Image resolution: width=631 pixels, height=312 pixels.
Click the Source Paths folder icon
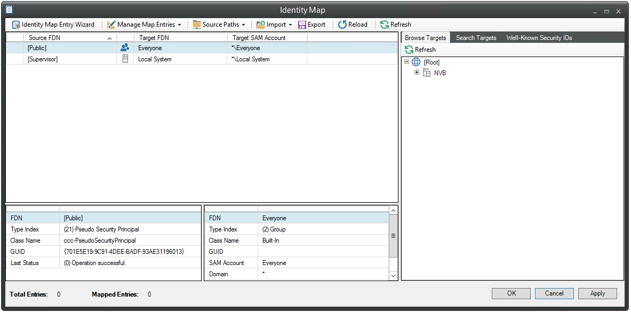[197, 25]
